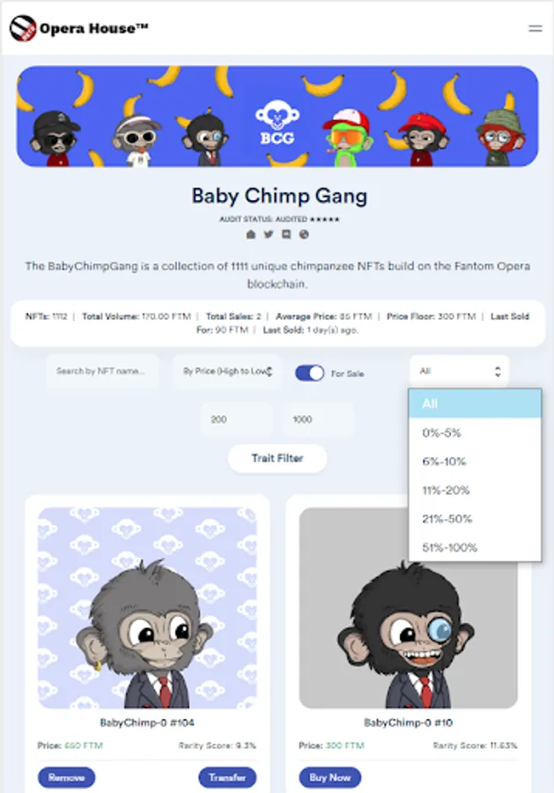The image size is (554, 793).
Task: Click Remove for BabyChimp-0 #104
Action: pos(66,777)
